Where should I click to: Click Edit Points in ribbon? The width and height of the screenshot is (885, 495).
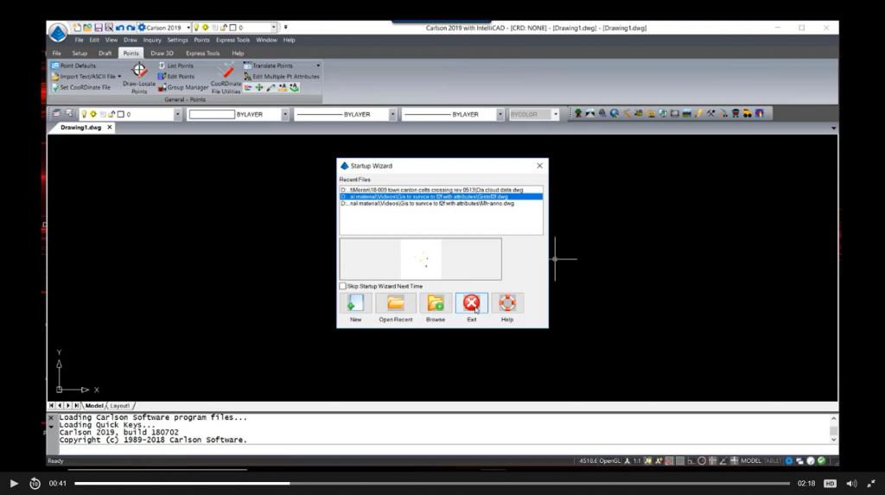175,76
